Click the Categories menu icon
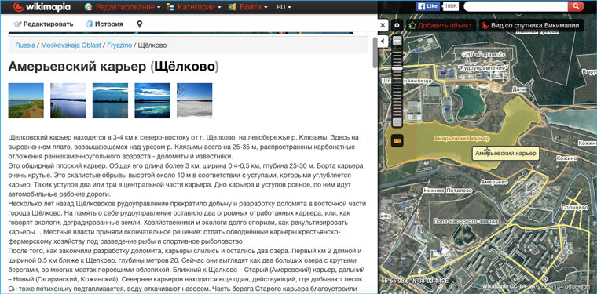The width and height of the screenshot is (597, 294). [170, 7]
